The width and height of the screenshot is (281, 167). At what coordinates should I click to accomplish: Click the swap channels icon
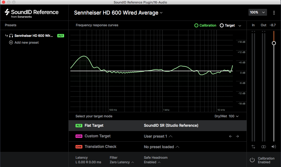[x=253, y=147]
